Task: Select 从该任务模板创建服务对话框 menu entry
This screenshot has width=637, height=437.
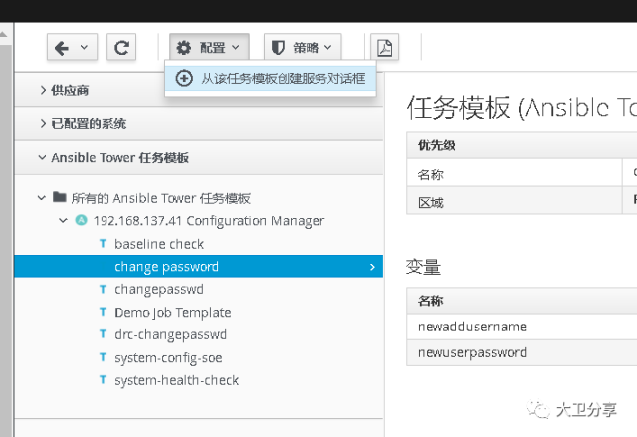Action: (x=271, y=78)
